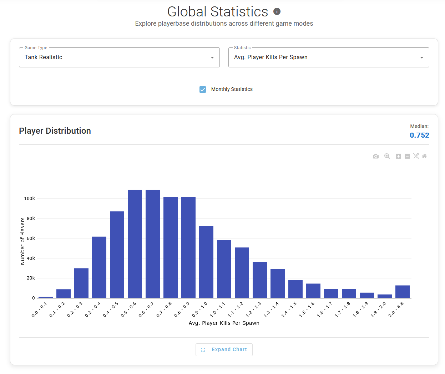Screen dimensions: 445x374
Task: Open the Statistic dropdown arrow
Action: 422,57
